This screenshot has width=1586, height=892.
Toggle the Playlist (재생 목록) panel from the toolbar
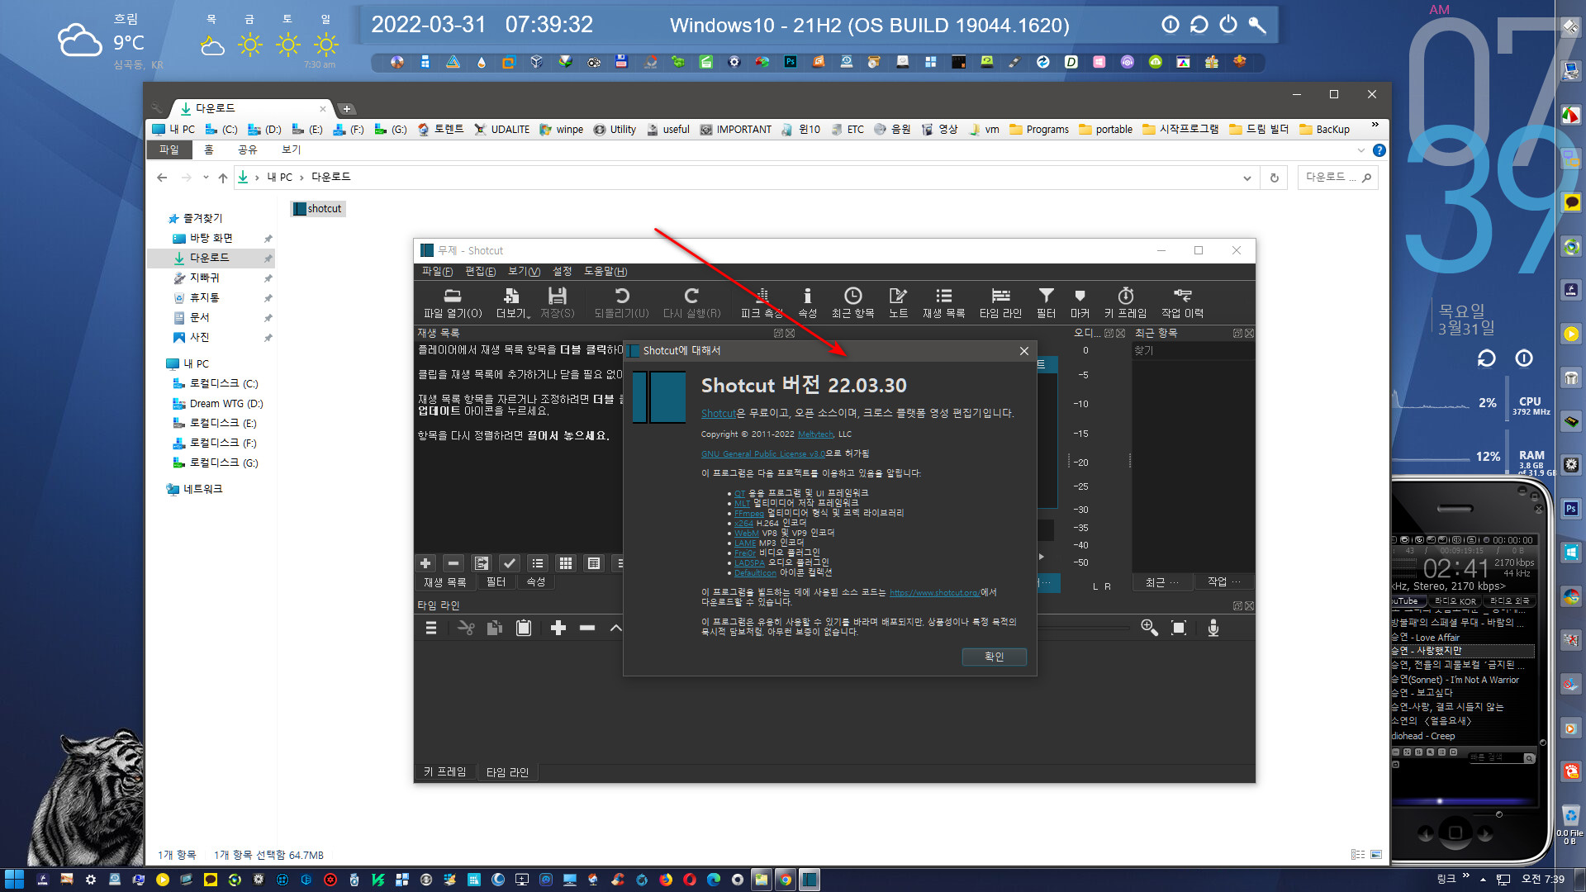[x=943, y=302]
